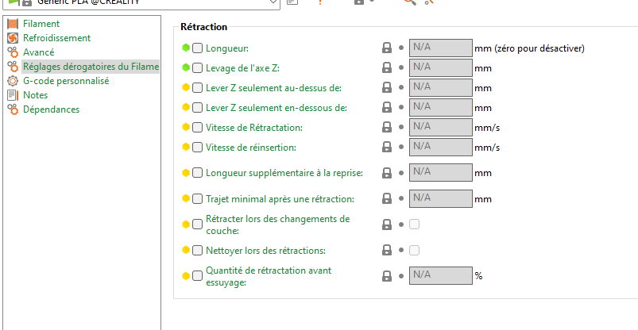Click the lock icon for Longueur
638x330 pixels.
pyautogui.click(x=387, y=48)
